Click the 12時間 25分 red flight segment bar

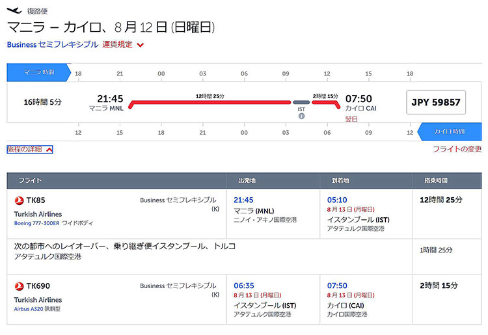(210, 103)
